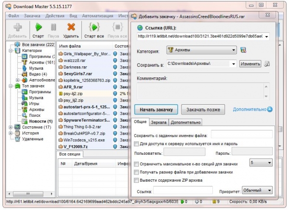Select Музыка under Категории
This screenshot has height=210, width=289.
pyautogui.click(x=36, y=68)
